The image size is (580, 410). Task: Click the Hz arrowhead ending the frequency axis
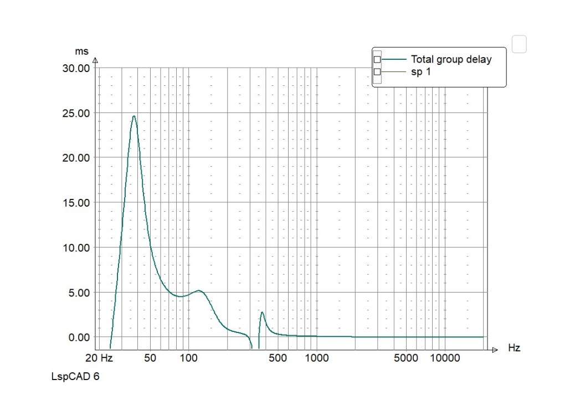tap(495, 350)
